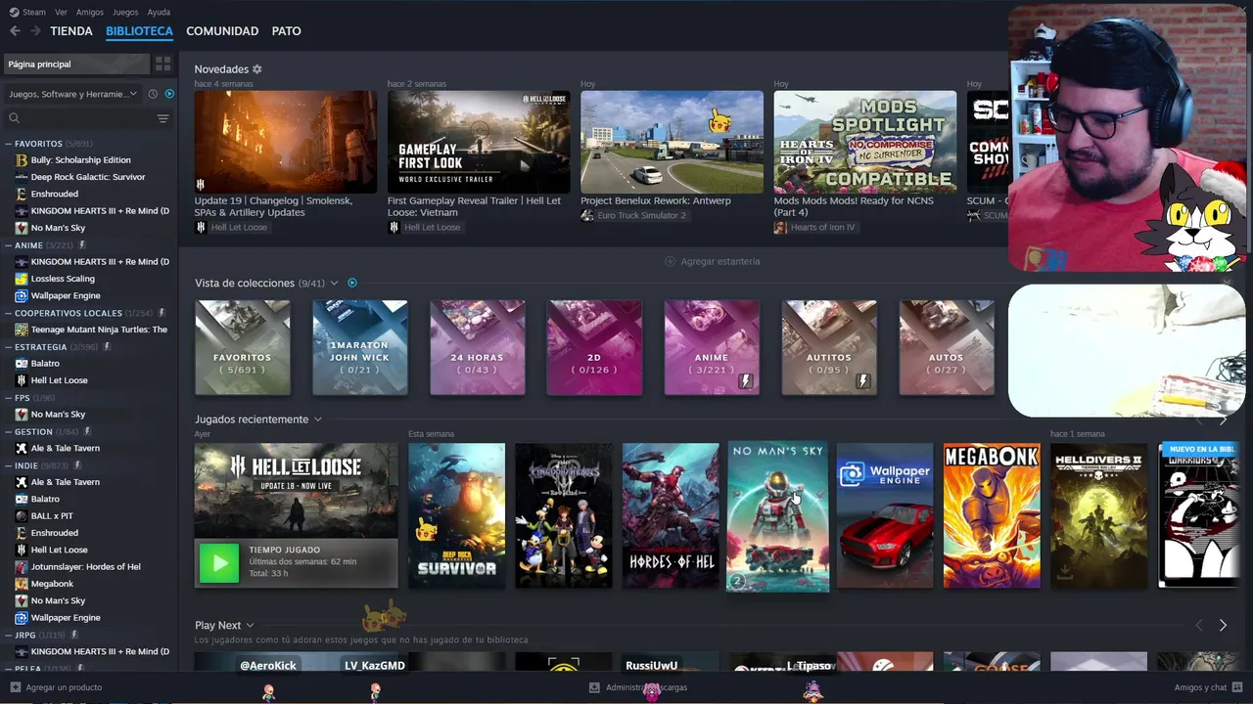Click the Megabonk icon in sidebar
The image size is (1253, 704).
click(22, 584)
